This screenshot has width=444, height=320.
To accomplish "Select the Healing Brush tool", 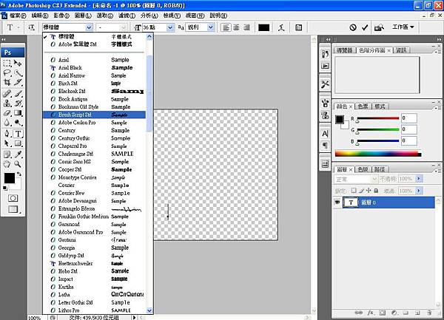I will (x=7, y=94).
